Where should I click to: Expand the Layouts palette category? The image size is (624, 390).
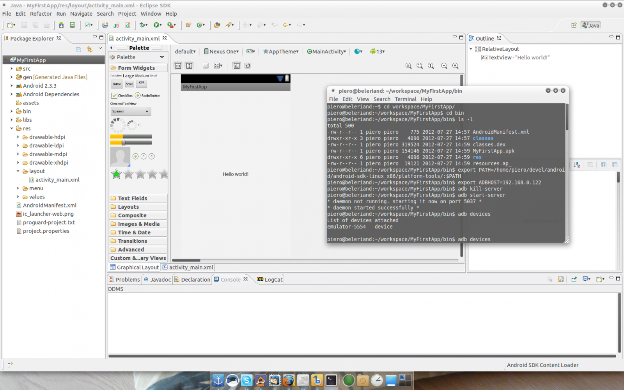point(128,207)
